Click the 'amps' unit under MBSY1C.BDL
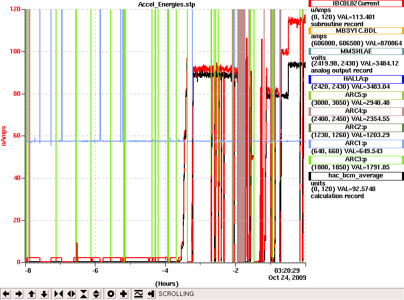404x300 pixels. tap(319, 36)
